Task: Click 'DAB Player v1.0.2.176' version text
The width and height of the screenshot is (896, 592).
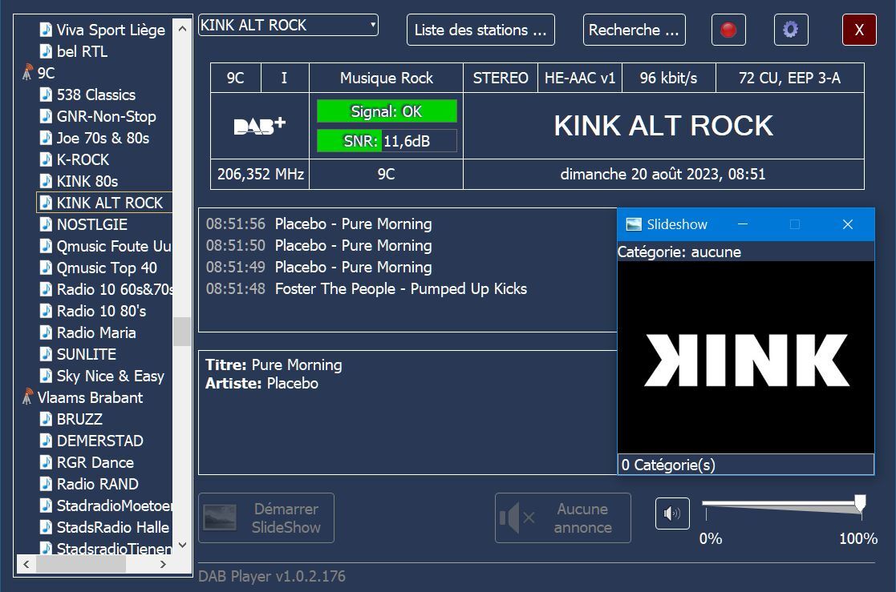Action: 272,576
